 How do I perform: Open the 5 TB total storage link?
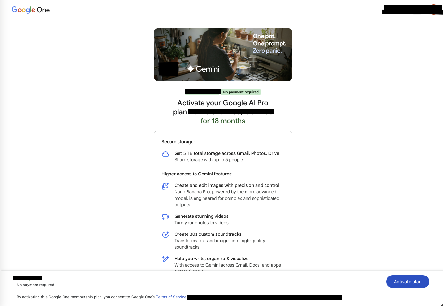[x=227, y=153]
